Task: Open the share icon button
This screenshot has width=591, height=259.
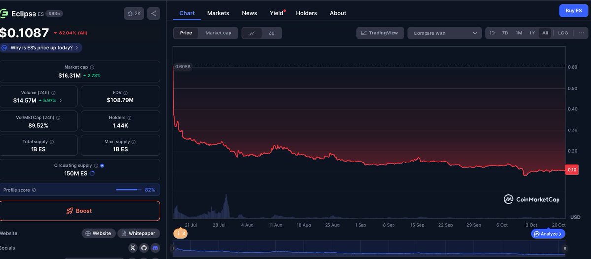Action: (x=154, y=14)
